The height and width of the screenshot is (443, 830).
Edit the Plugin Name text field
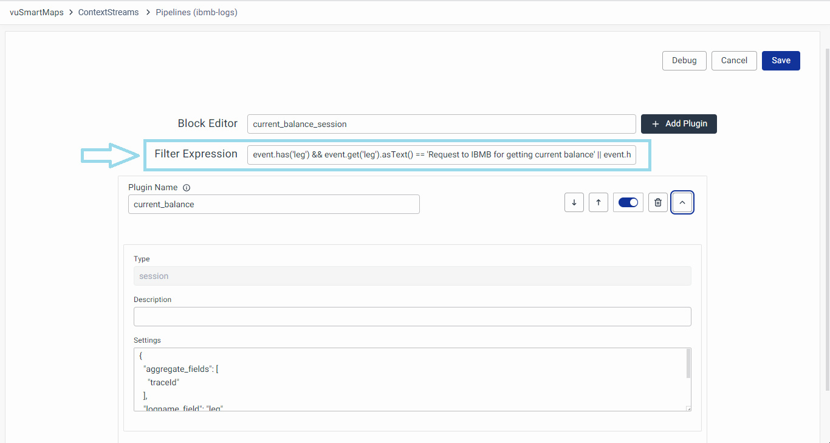point(273,204)
